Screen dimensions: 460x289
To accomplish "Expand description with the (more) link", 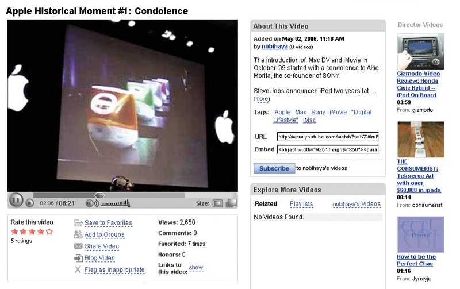I will [x=262, y=99].
